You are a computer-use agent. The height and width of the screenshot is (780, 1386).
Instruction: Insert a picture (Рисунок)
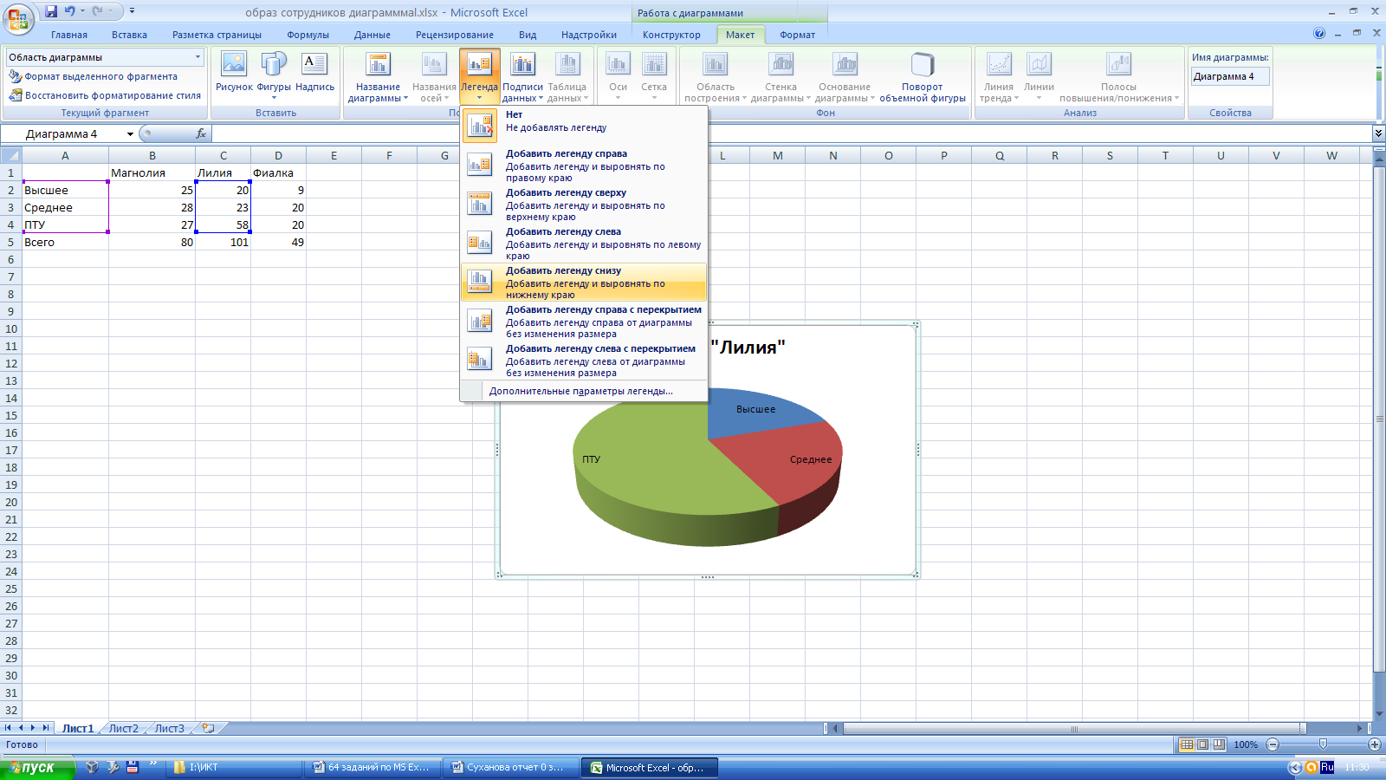(x=234, y=72)
